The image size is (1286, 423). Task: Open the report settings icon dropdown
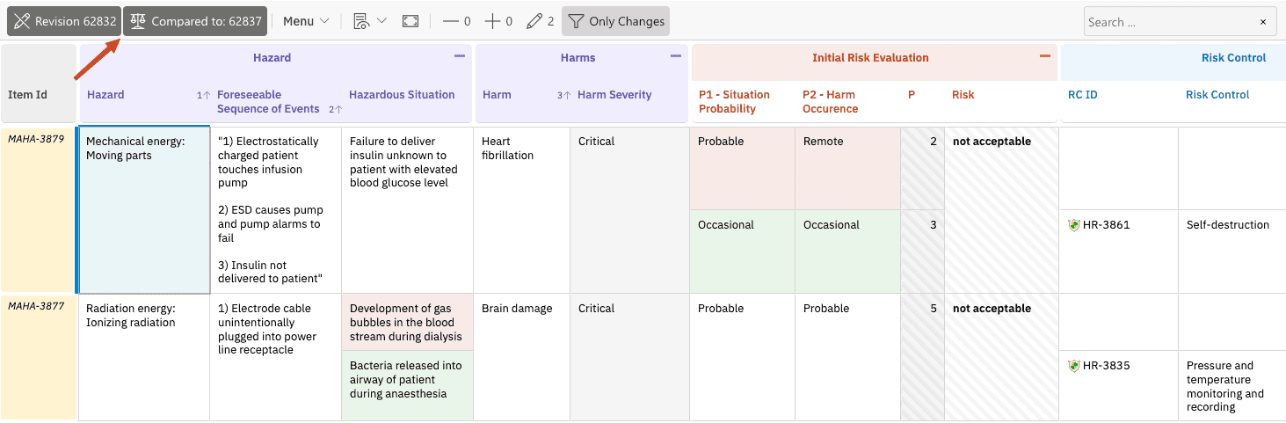pos(369,21)
